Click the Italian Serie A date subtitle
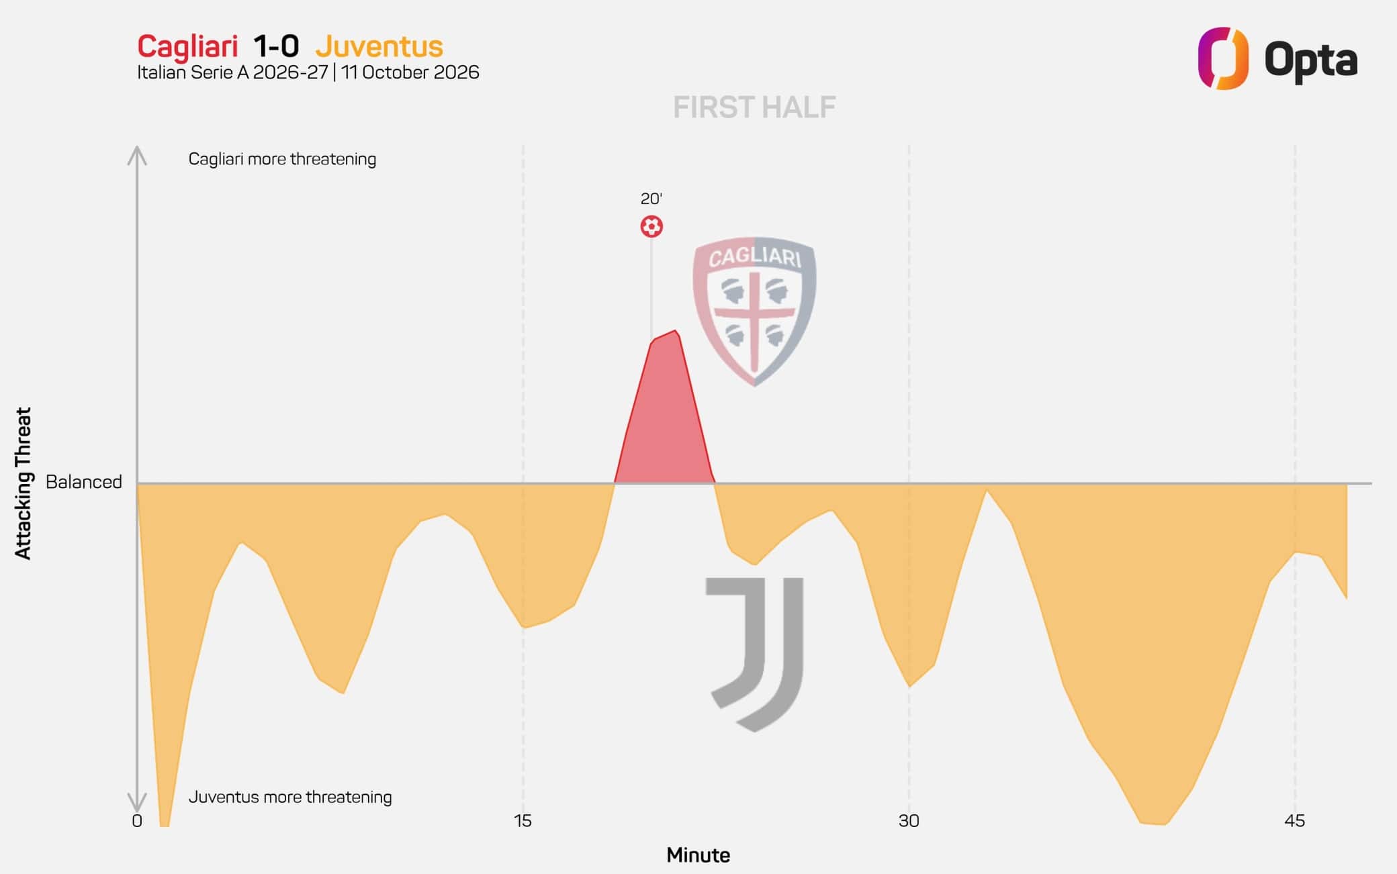This screenshot has height=874, width=1397. click(x=308, y=72)
